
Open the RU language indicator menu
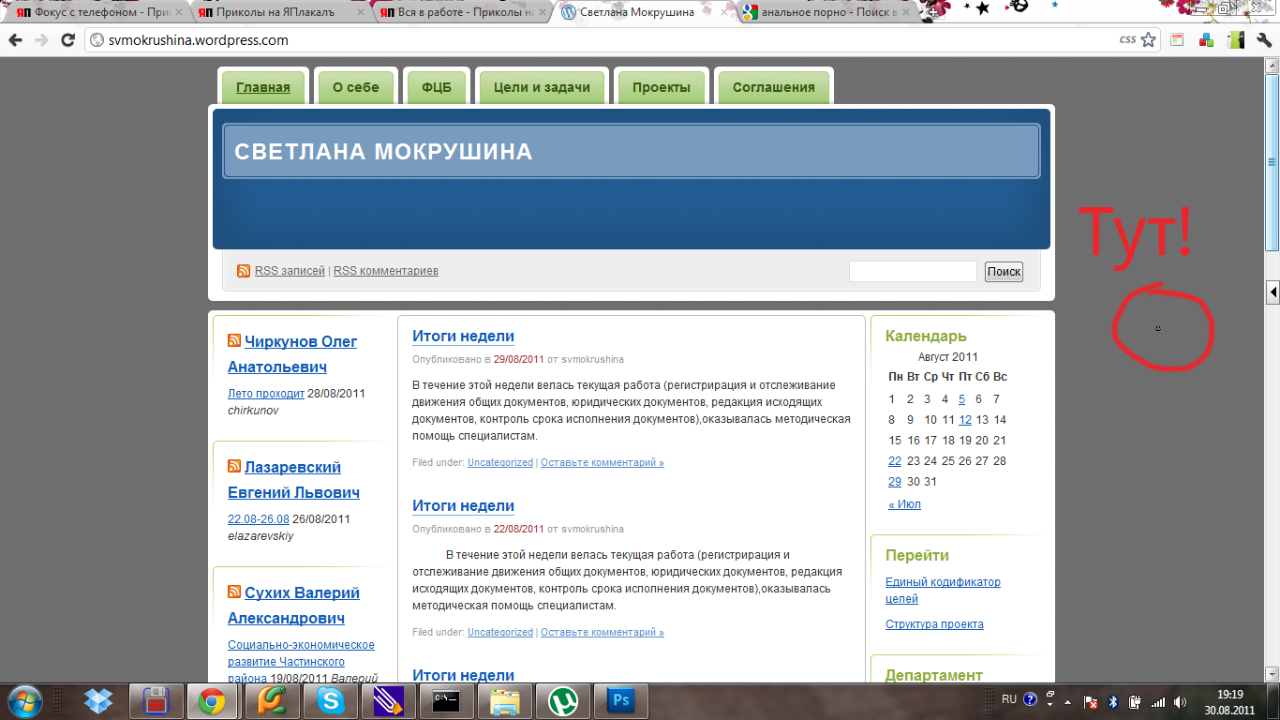(1009, 699)
